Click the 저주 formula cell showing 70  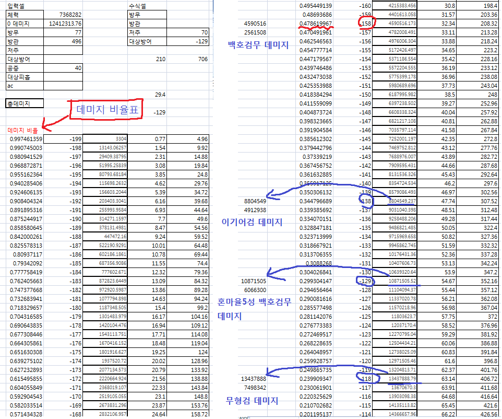[188, 33]
